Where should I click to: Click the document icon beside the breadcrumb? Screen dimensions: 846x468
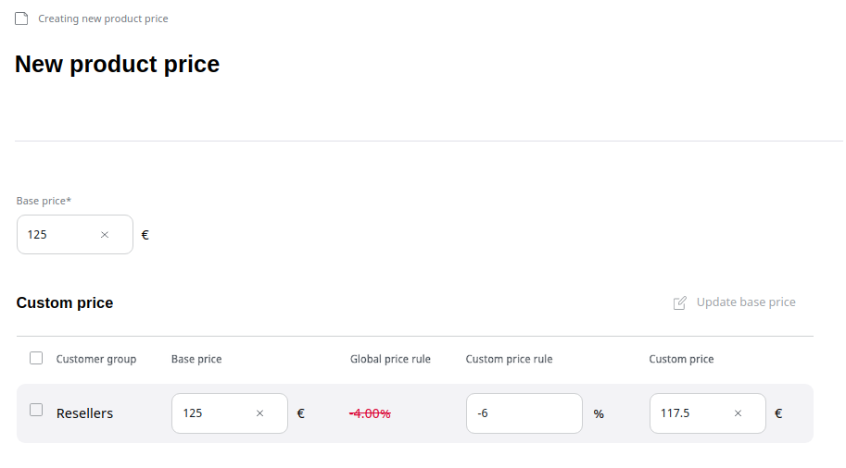[x=21, y=18]
